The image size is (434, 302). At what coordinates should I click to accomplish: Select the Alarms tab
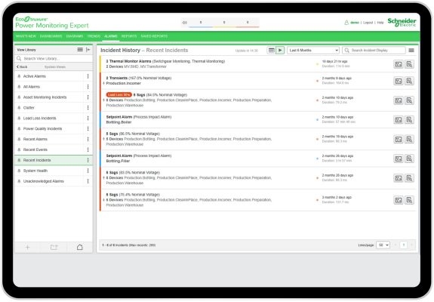point(111,36)
